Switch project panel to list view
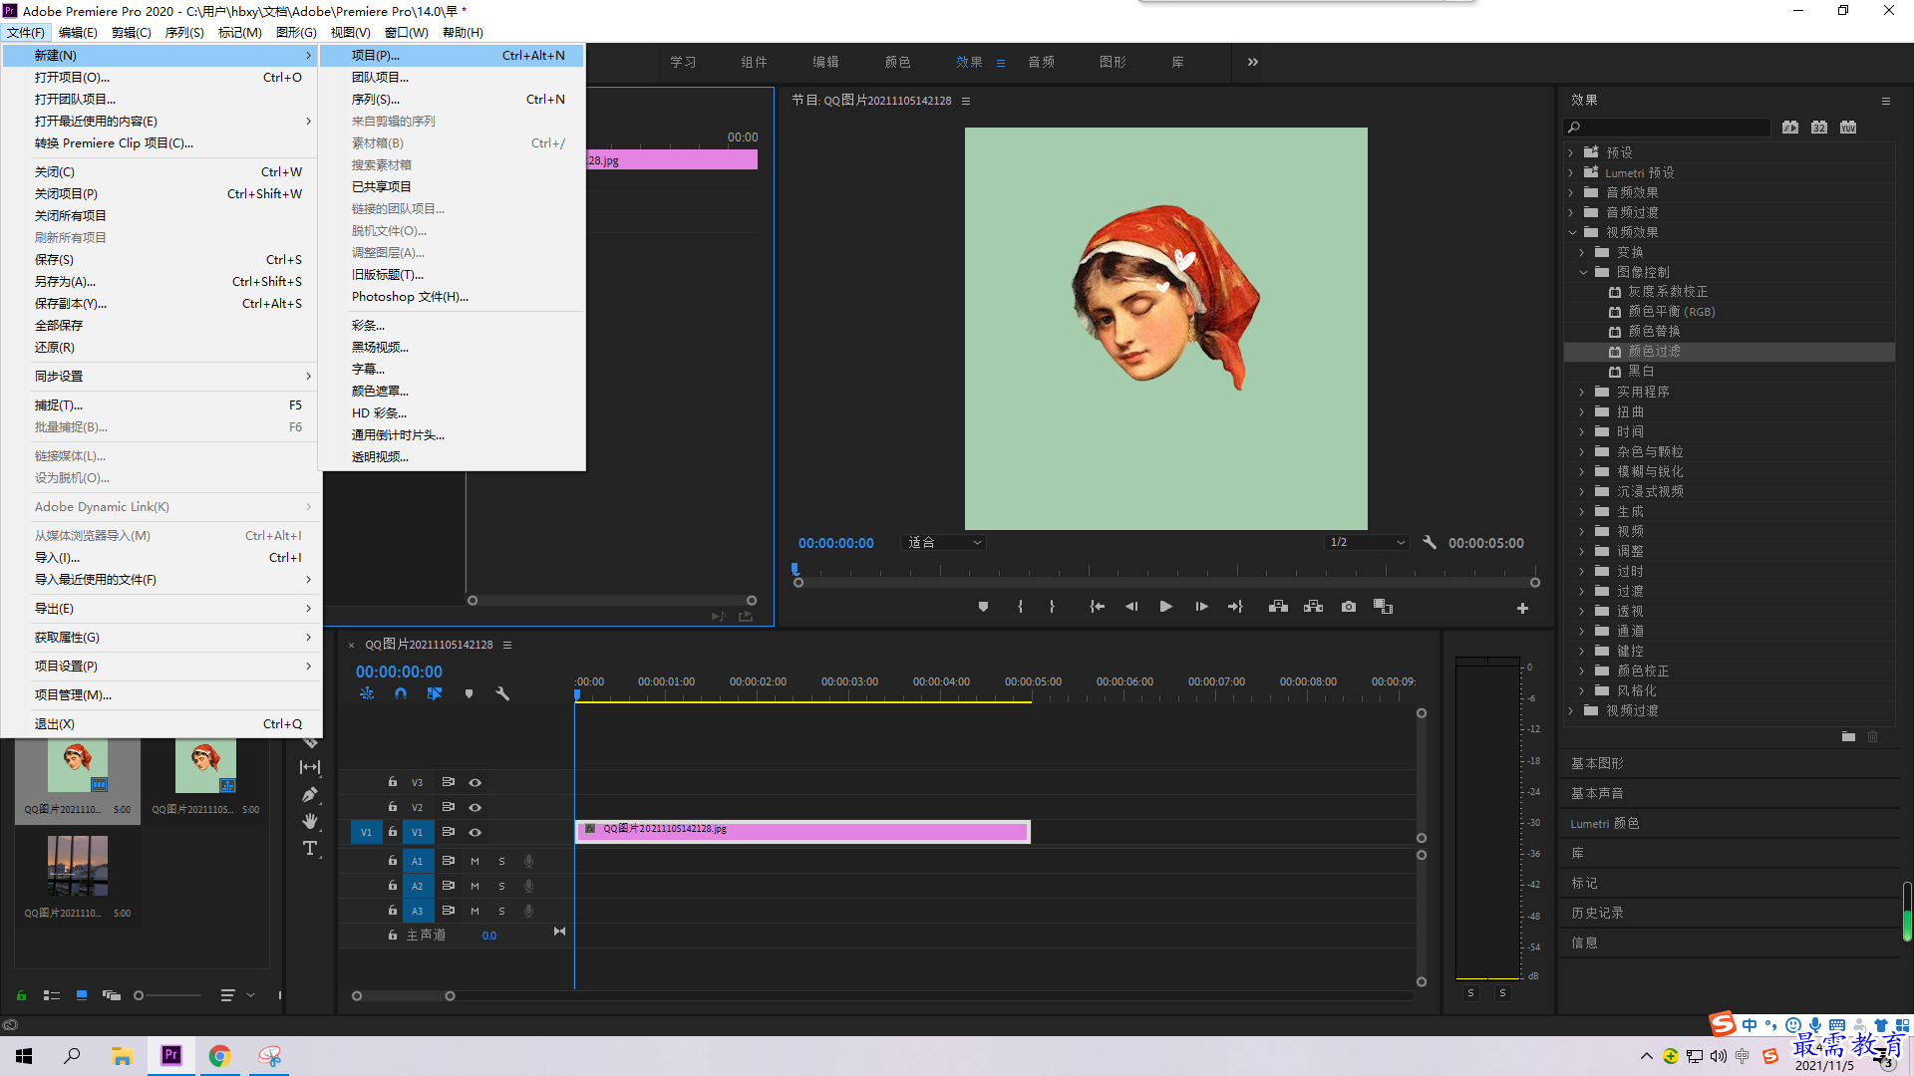This screenshot has height=1076, width=1914. [52, 995]
